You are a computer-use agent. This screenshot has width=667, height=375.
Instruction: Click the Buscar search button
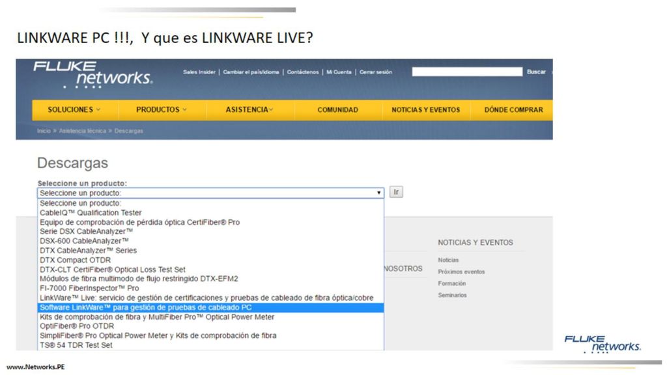tap(536, 72)
